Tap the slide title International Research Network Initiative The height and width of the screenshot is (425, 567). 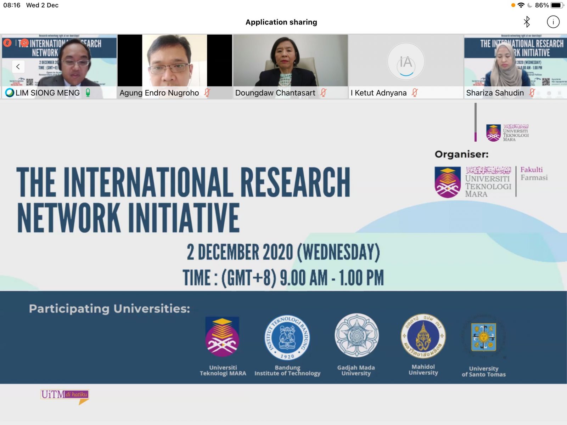(x=183, y=200)
